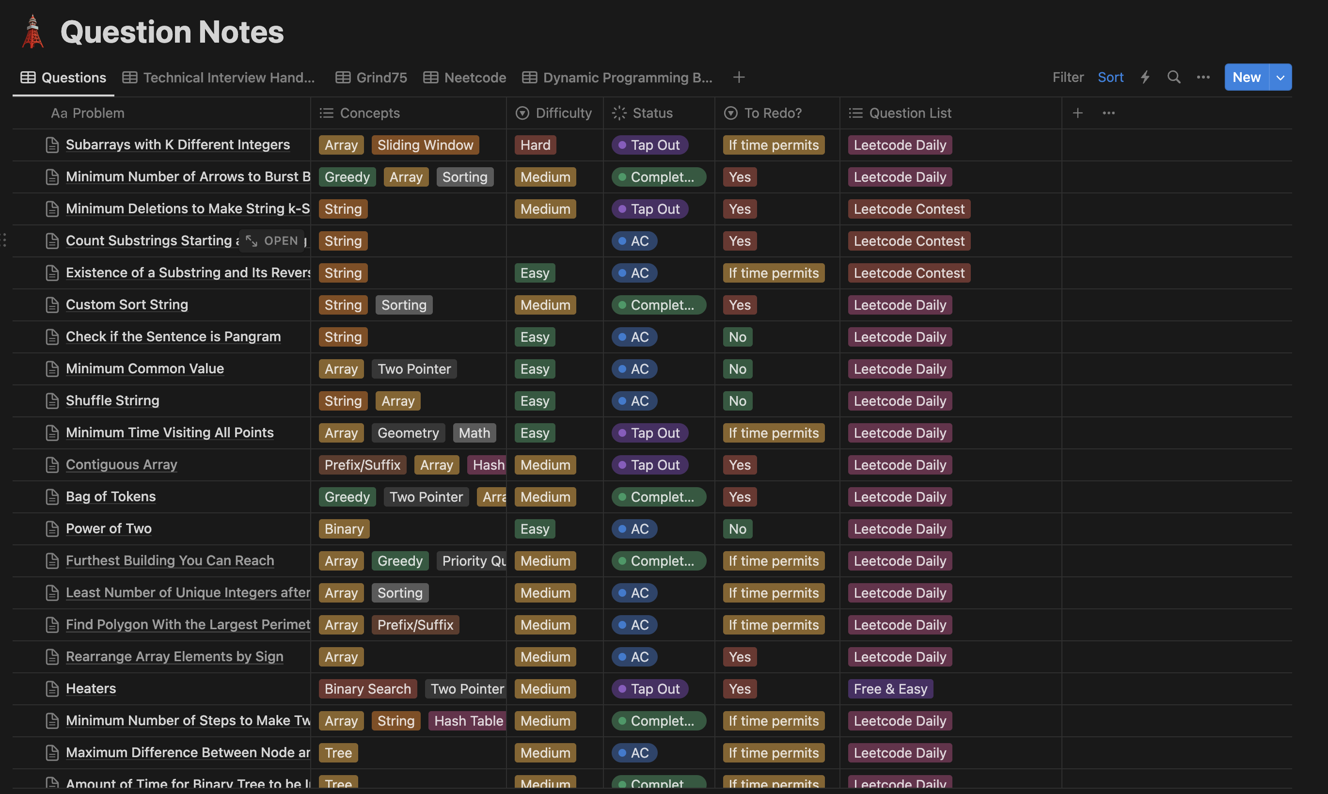Switch to Dynamic Programming tab
Image resolution: width=1328 pixels, height=794 pixels.
(617, 78)
